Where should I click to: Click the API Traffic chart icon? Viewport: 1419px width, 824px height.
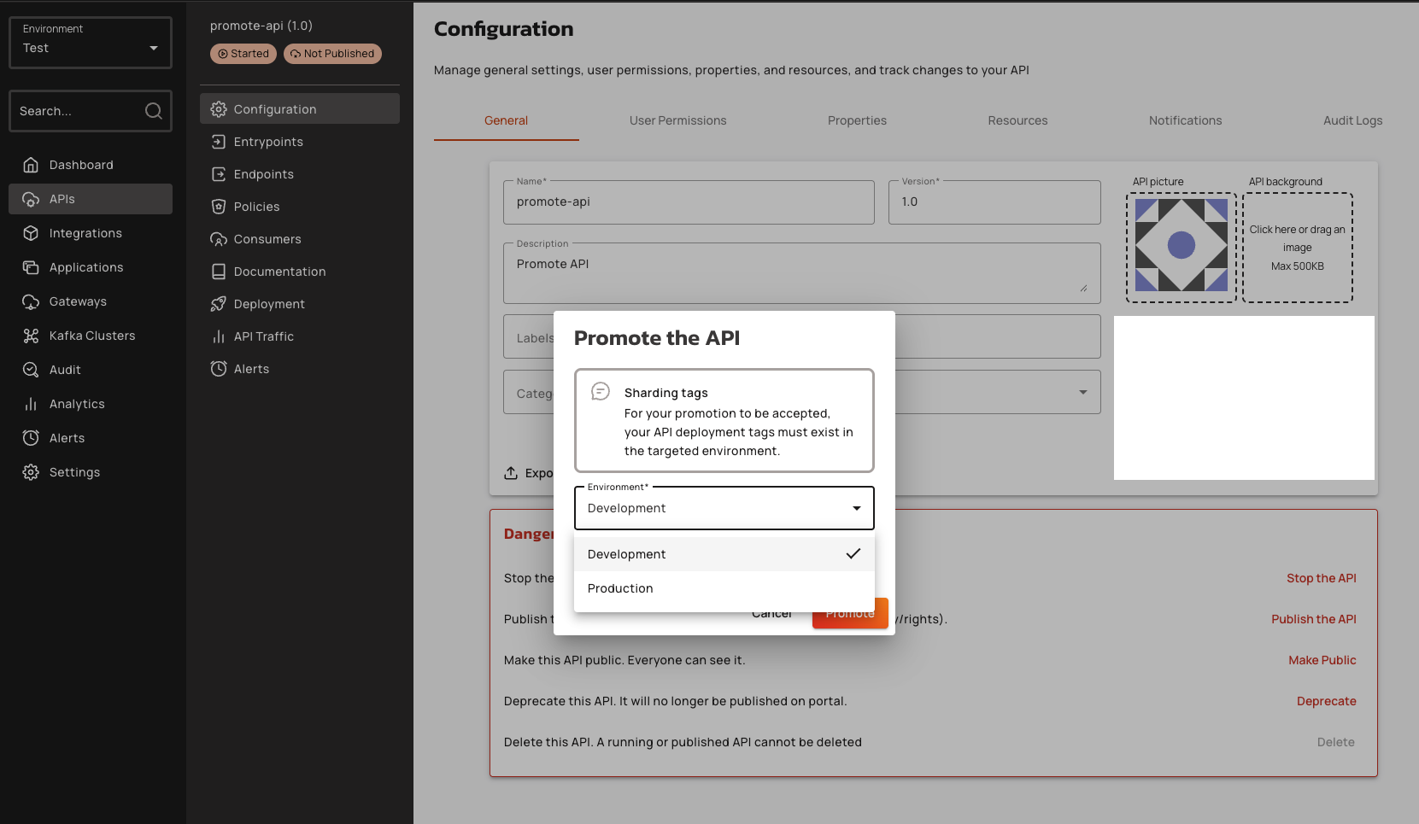click(219, 336)
